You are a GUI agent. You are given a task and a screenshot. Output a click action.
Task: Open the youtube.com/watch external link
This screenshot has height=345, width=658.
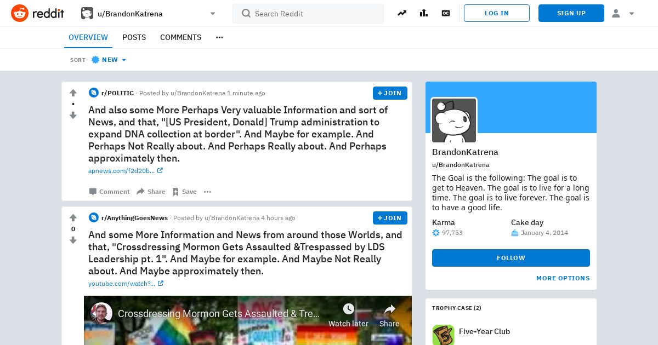(x=126, y=284)
